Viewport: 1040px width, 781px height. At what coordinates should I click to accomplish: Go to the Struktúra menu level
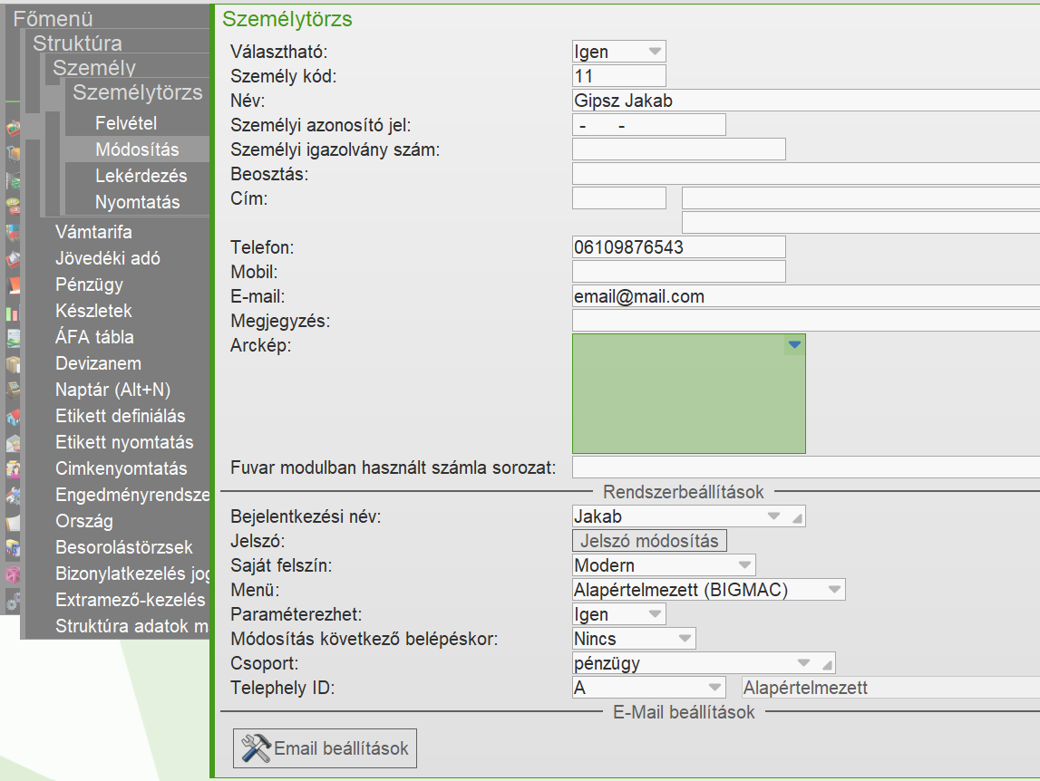point(77,43)
